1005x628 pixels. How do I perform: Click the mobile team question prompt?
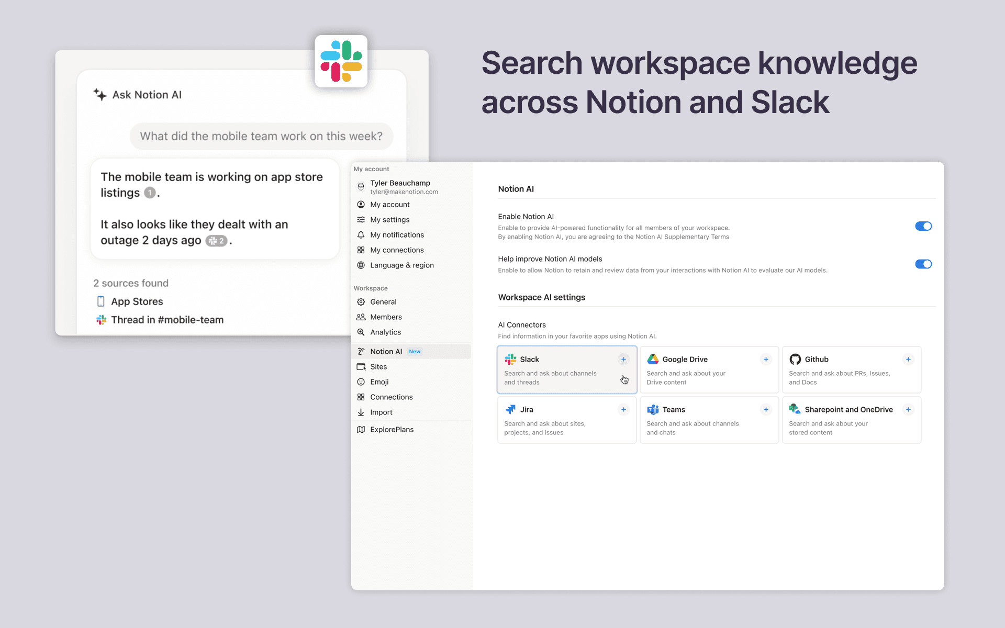tap(261, 136)
